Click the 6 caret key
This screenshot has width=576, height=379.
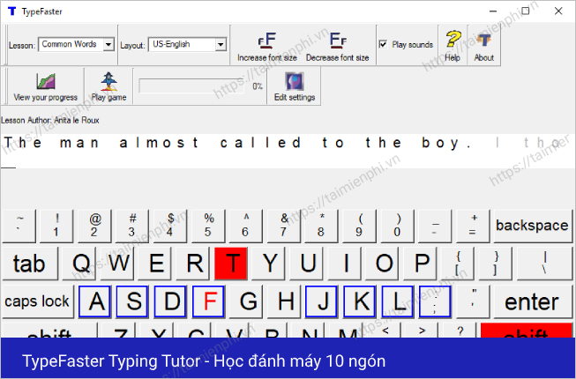point(245,226)
